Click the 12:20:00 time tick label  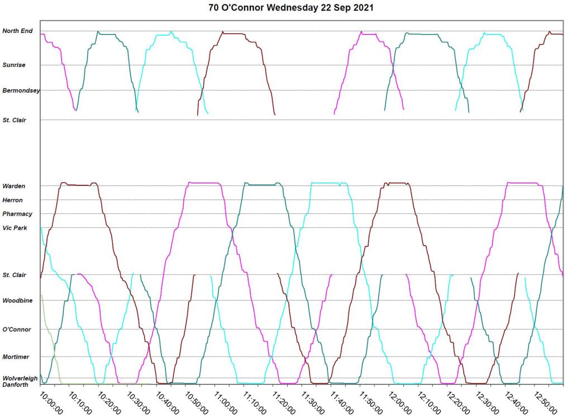coord(457,403)
